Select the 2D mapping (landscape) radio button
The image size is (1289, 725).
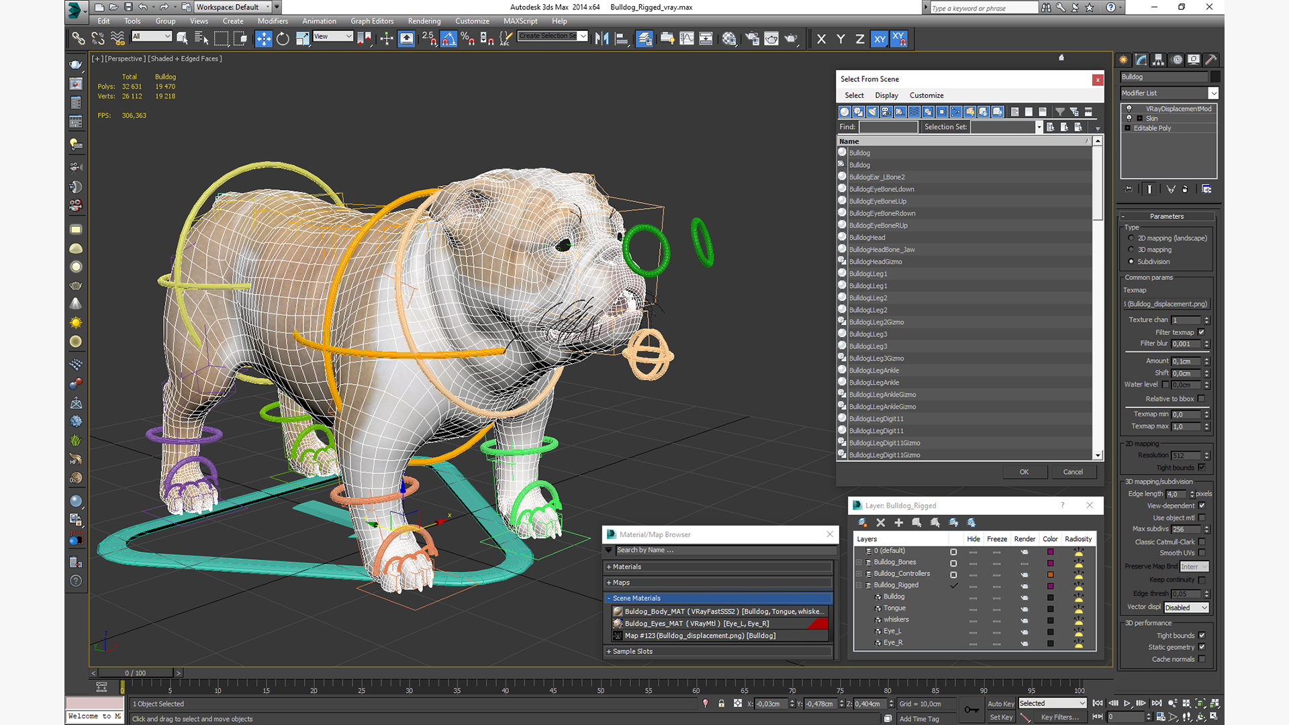click(x=1131, y=238)
